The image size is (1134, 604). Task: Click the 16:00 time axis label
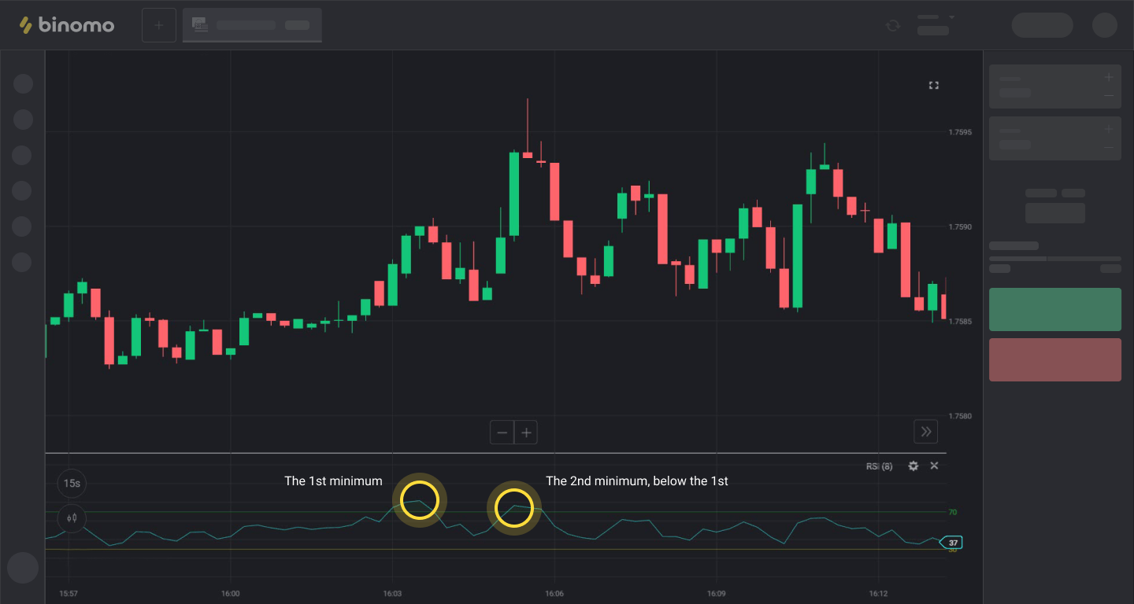pyautogui.click(x=230, y=594)
